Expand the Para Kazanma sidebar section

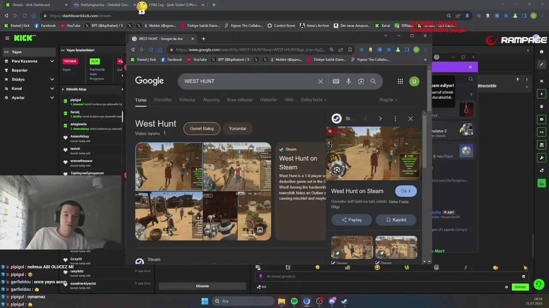pos(52,61)
